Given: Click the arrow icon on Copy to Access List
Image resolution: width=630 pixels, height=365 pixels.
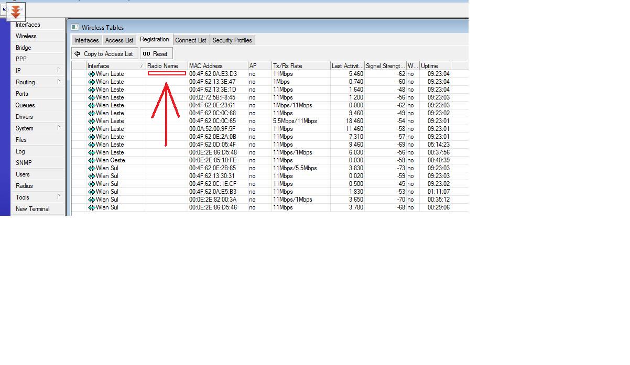Looking at the screenshot, I should tap(77, 53).
